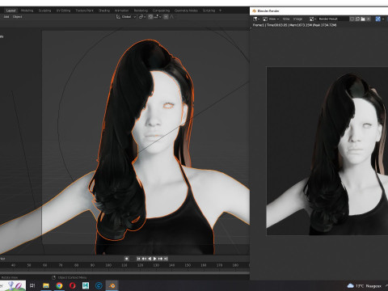Open the Geometry Nodes workspace tab

(186, 11)
